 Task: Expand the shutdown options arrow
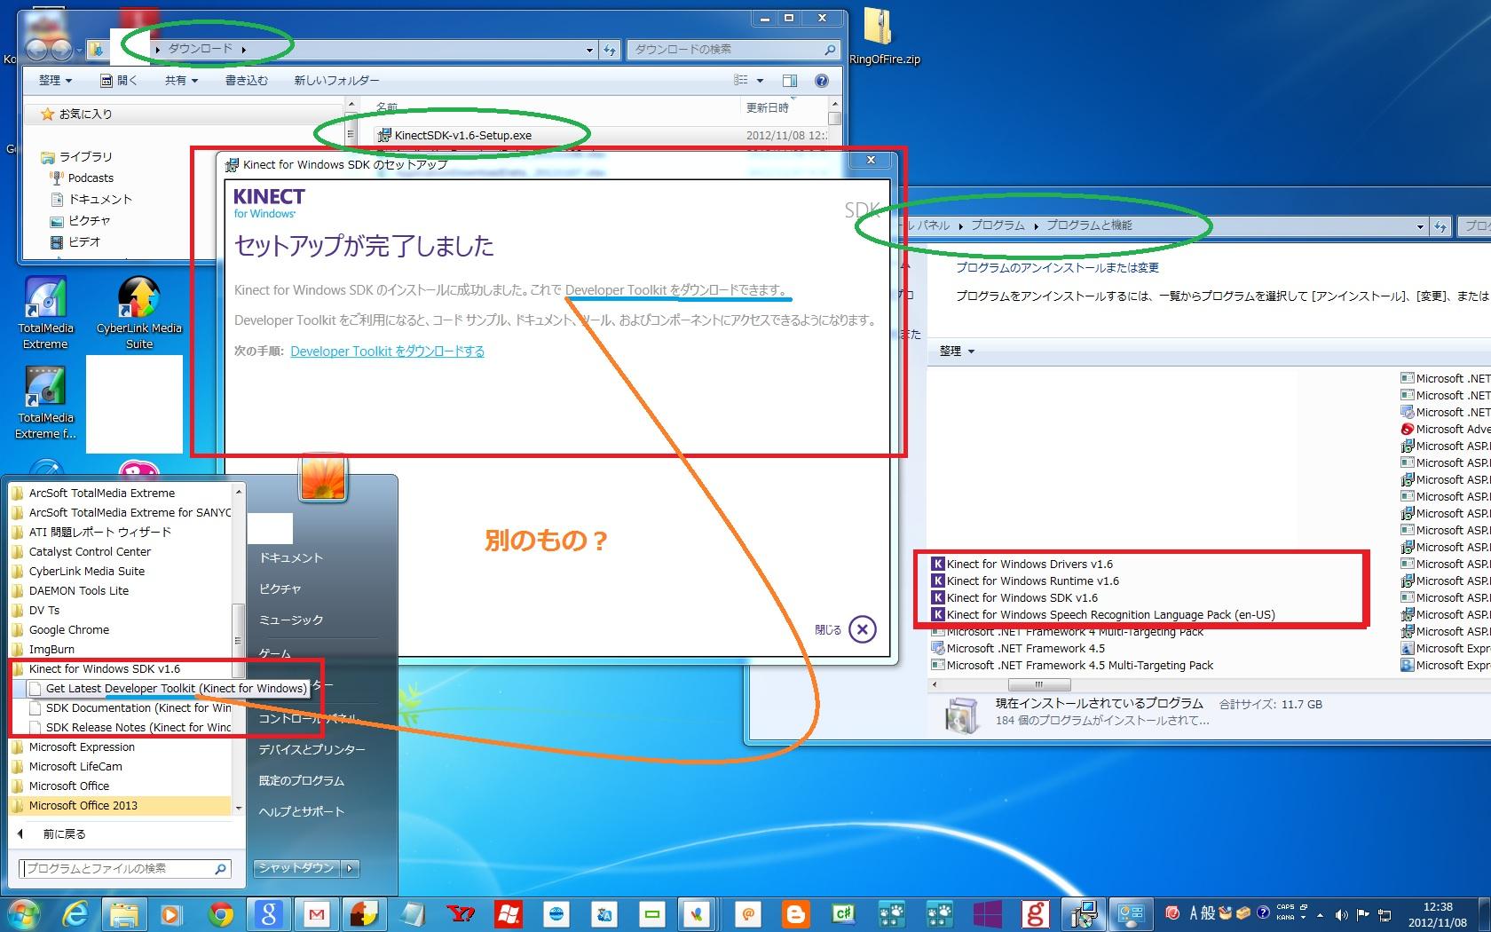pos(351,868)
